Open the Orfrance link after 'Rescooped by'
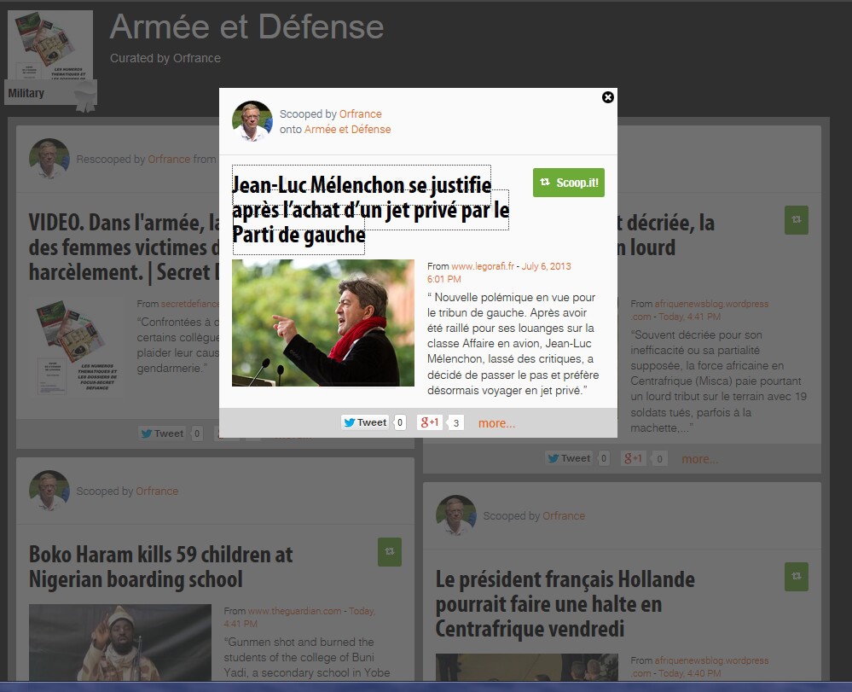This screenshot has height=692, width=852. click(x=169, y=160)
